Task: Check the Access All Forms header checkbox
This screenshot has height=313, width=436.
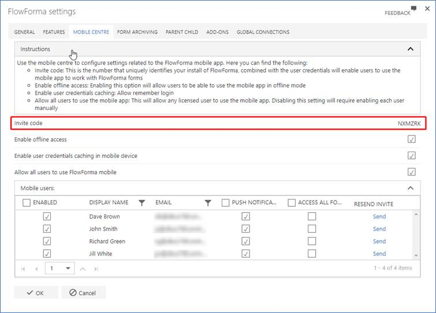Action: click(292, 202)
